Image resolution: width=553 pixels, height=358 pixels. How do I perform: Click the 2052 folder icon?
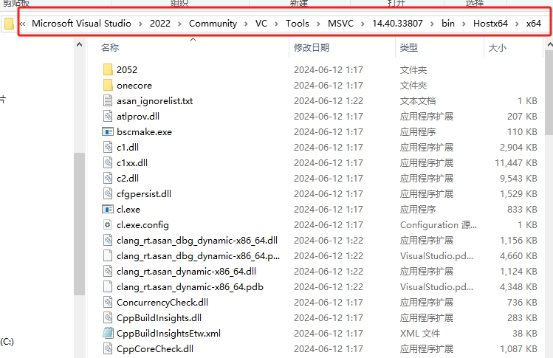coord(108,69)
